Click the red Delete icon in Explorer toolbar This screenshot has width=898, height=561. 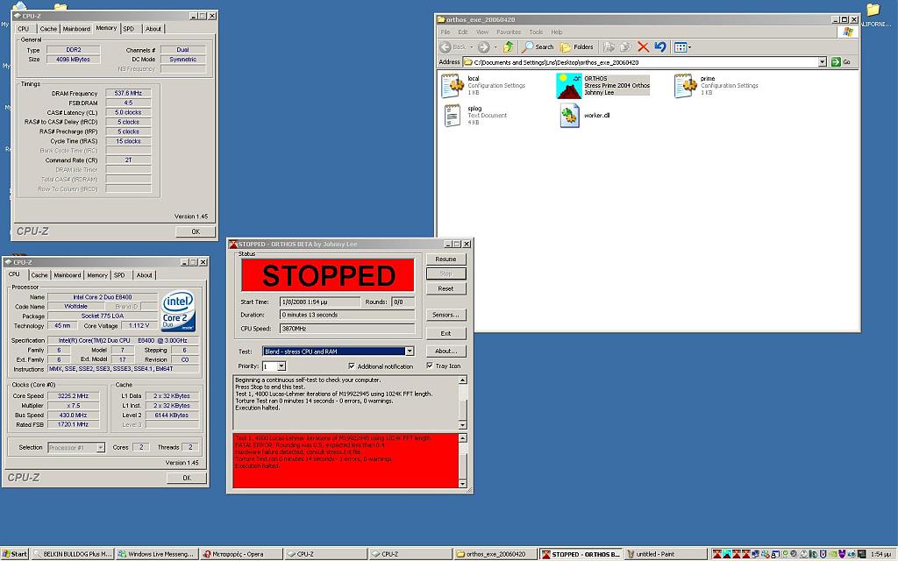643,47
